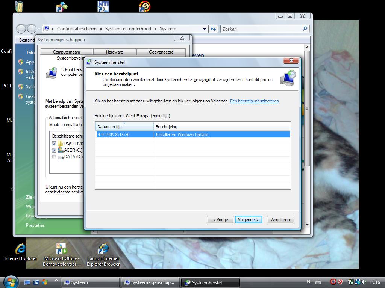Click shield icon beside 'App' in sidebar

(x=21, y=62)
